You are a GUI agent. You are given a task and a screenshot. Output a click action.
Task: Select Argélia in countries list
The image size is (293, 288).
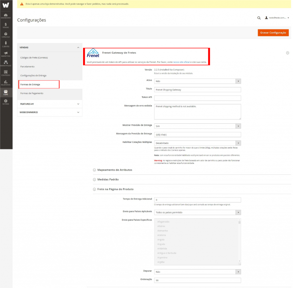click(161, 262)
